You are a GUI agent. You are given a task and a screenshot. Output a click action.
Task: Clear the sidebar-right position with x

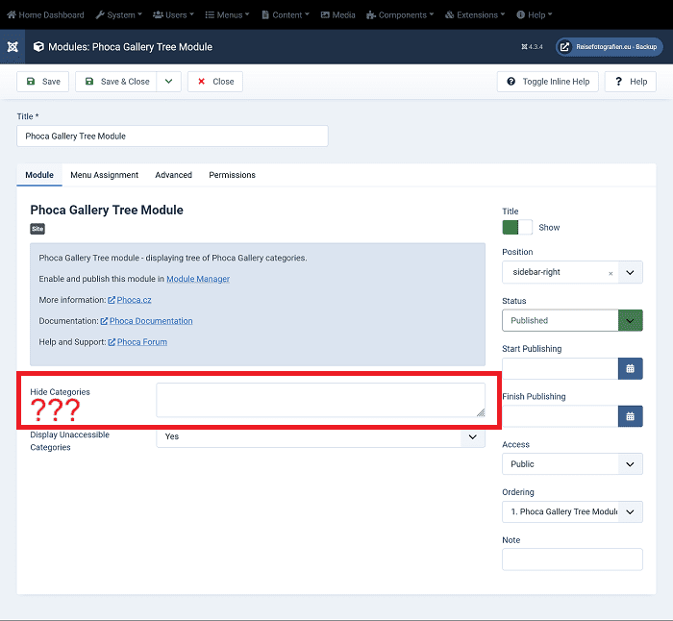tap(611, 273)
